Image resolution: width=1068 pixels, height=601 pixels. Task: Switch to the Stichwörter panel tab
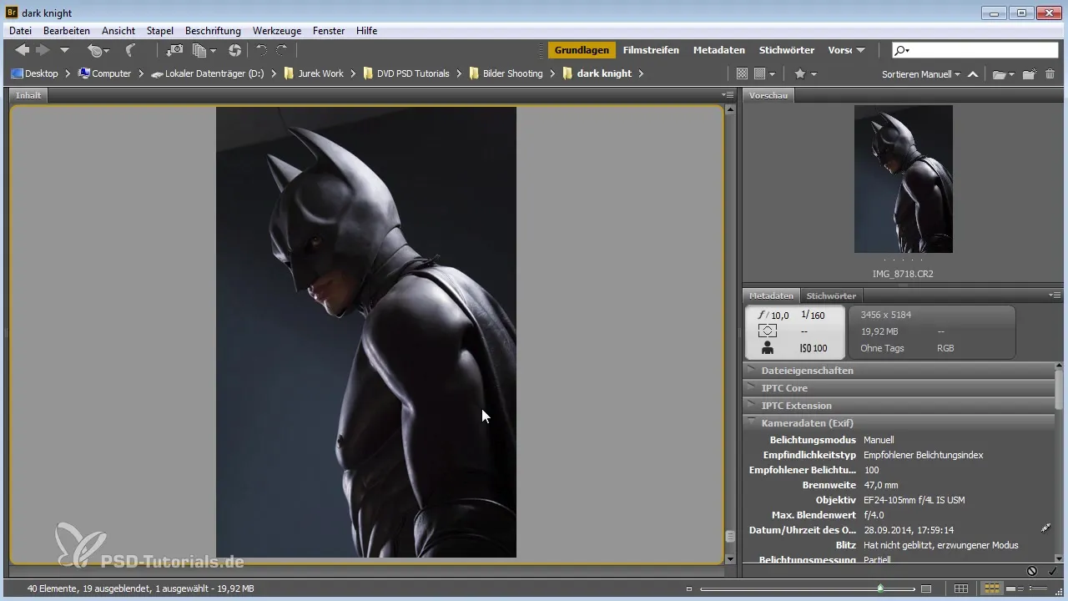coord(831,295)
